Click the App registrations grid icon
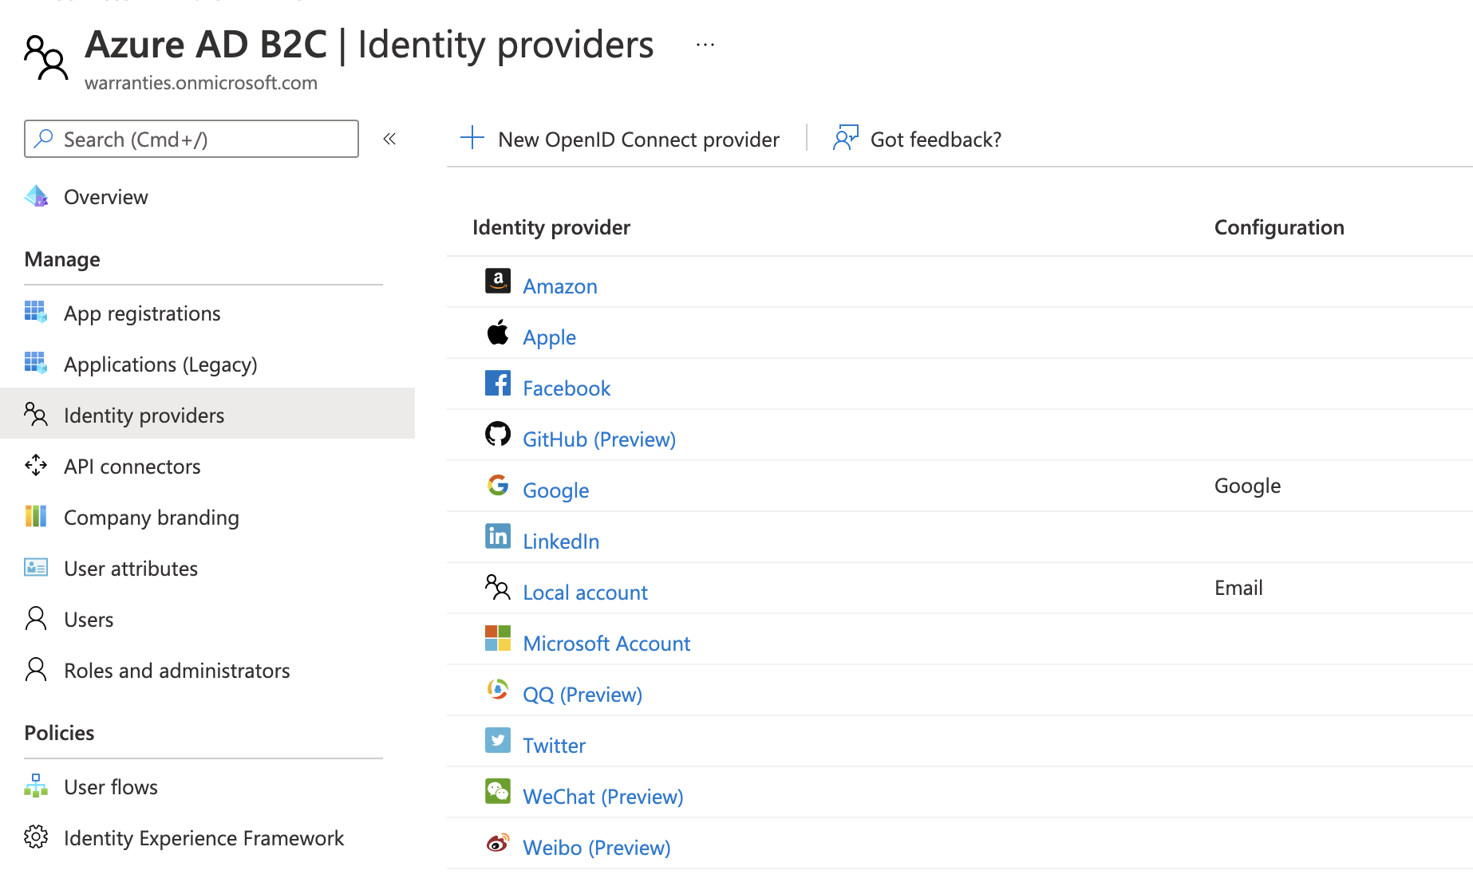 (36, 312)
